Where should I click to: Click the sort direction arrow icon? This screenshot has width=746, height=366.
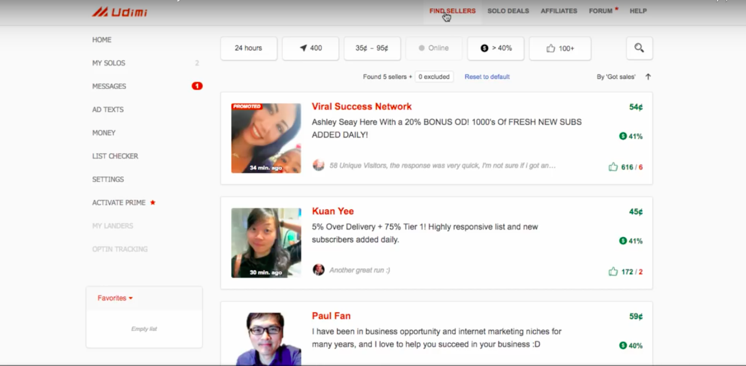pyautogui.click(x=648, y=77)
